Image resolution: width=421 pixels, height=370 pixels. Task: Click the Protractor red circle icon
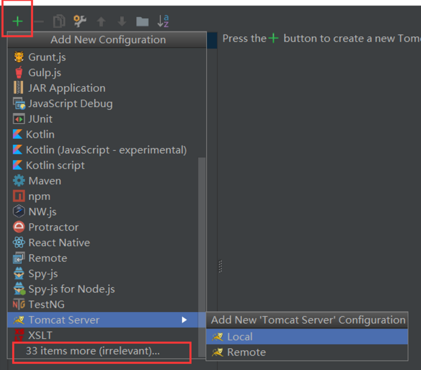point(19,227)
